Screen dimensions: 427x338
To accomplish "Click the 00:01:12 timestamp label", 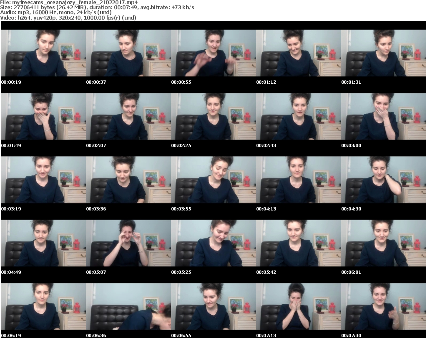I will [x=266, y=82].
